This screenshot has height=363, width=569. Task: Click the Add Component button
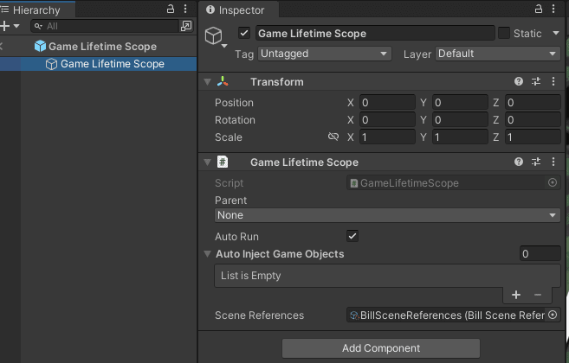click(x=381, y=348)
